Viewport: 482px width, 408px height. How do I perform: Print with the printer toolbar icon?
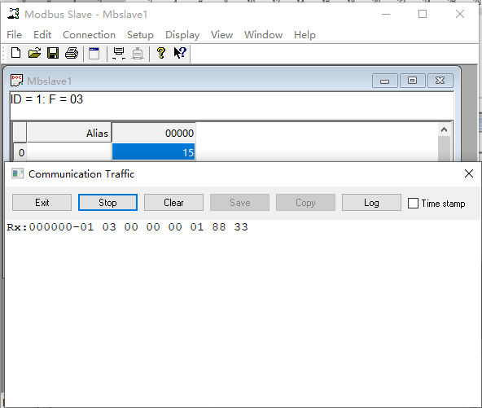point(72,53)
